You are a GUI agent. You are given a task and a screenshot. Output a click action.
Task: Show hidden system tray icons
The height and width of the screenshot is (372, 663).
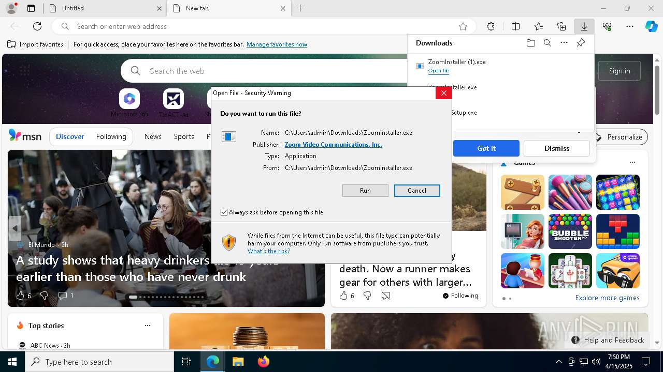click(x=558, y=362)
